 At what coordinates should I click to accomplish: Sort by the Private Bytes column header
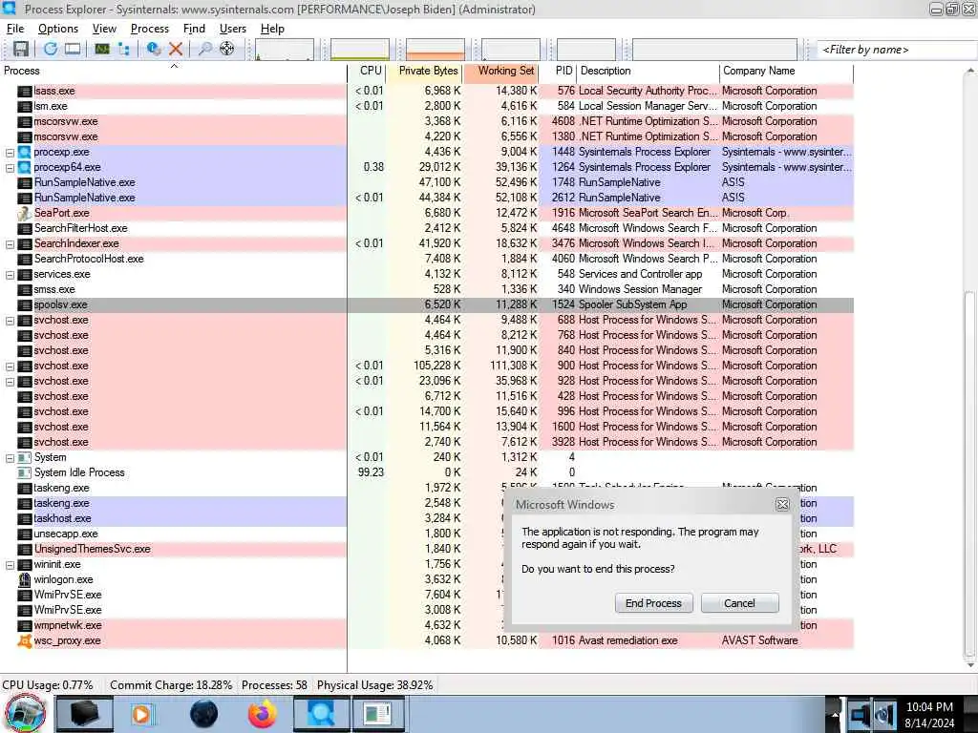point(425,71)
